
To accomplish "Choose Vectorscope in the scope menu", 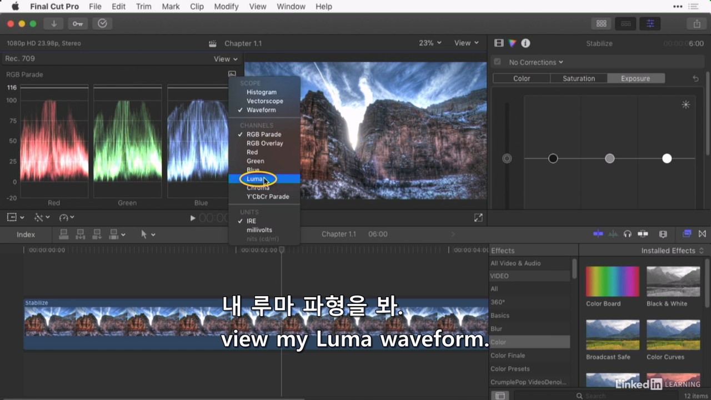I will point(264,101).
